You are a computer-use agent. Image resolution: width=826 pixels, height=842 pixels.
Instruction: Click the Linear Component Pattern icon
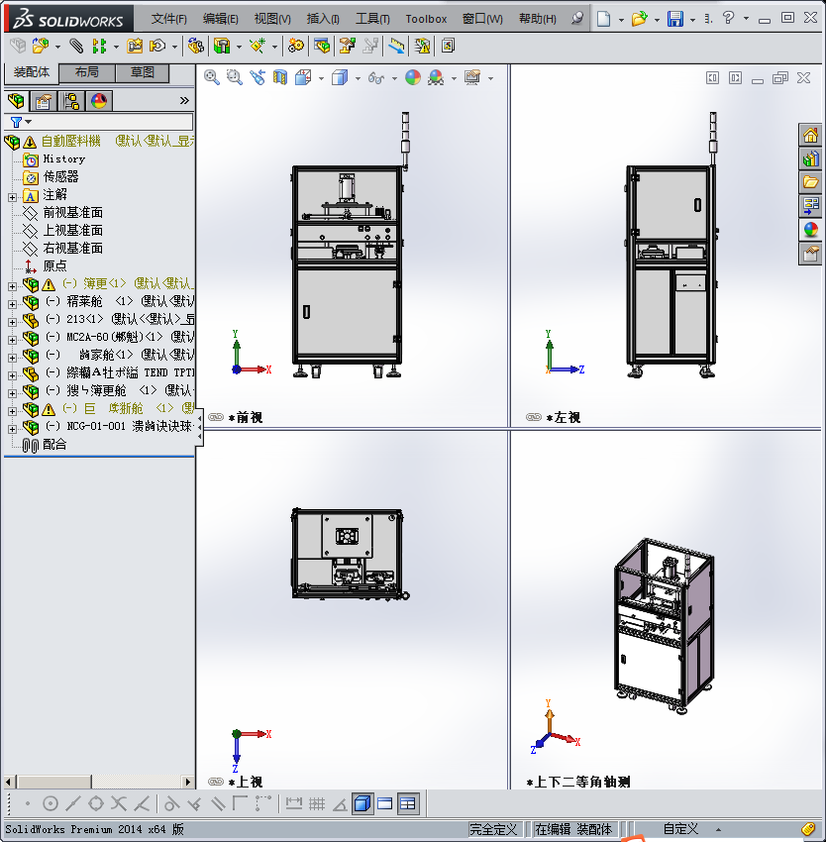(99, 46)
